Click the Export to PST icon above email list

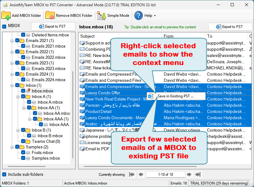pos(219,26)
